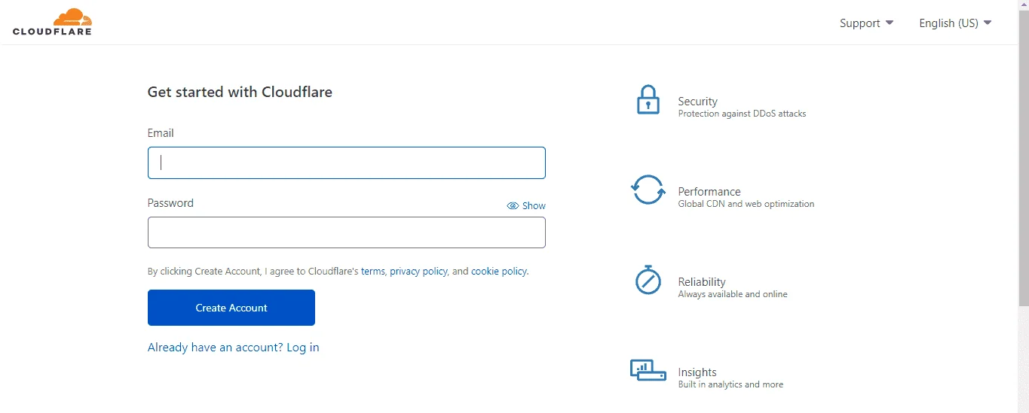The width and height of the screenshot is (1029, 413).
Task: Open the Support dropdown
Action: [867, 23]
